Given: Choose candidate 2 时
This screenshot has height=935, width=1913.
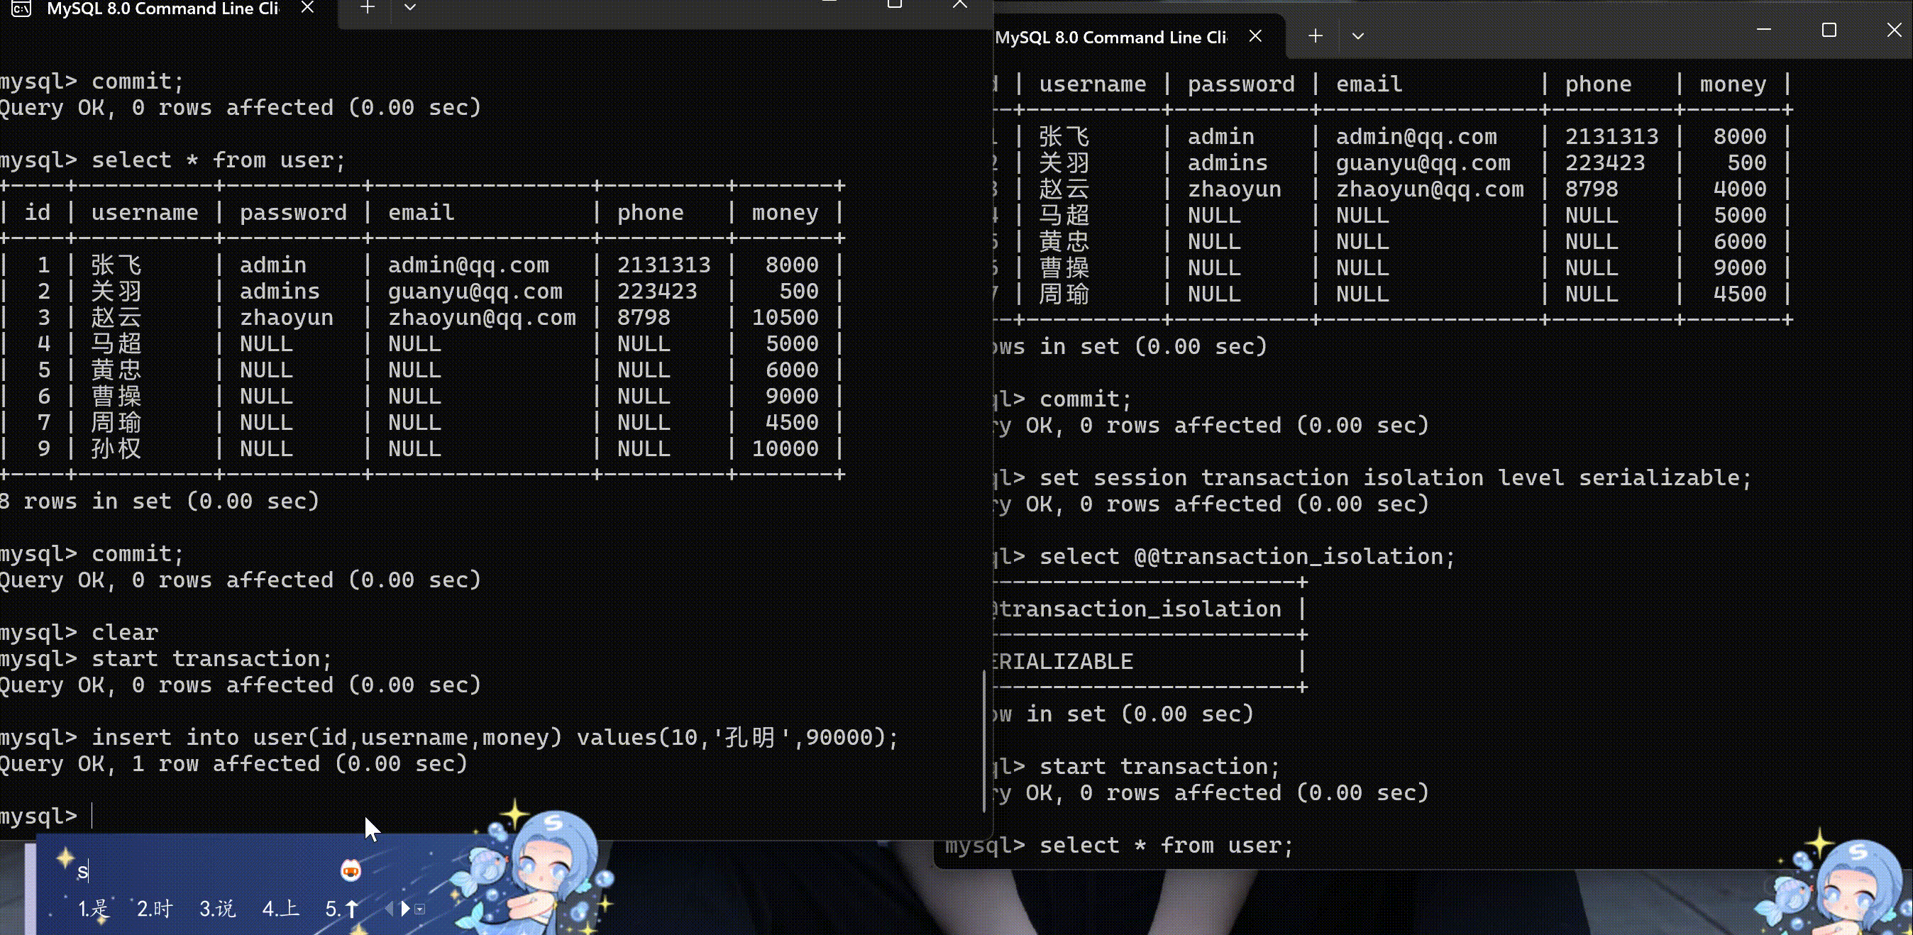Looking at the screenshot, I should tap(155, 908).
